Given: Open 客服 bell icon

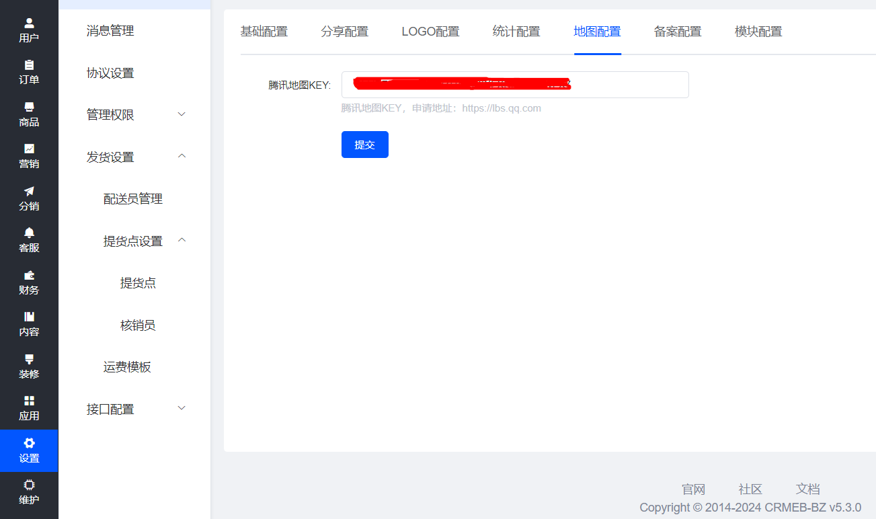Looking at the screenshot, I should (29, 233).
